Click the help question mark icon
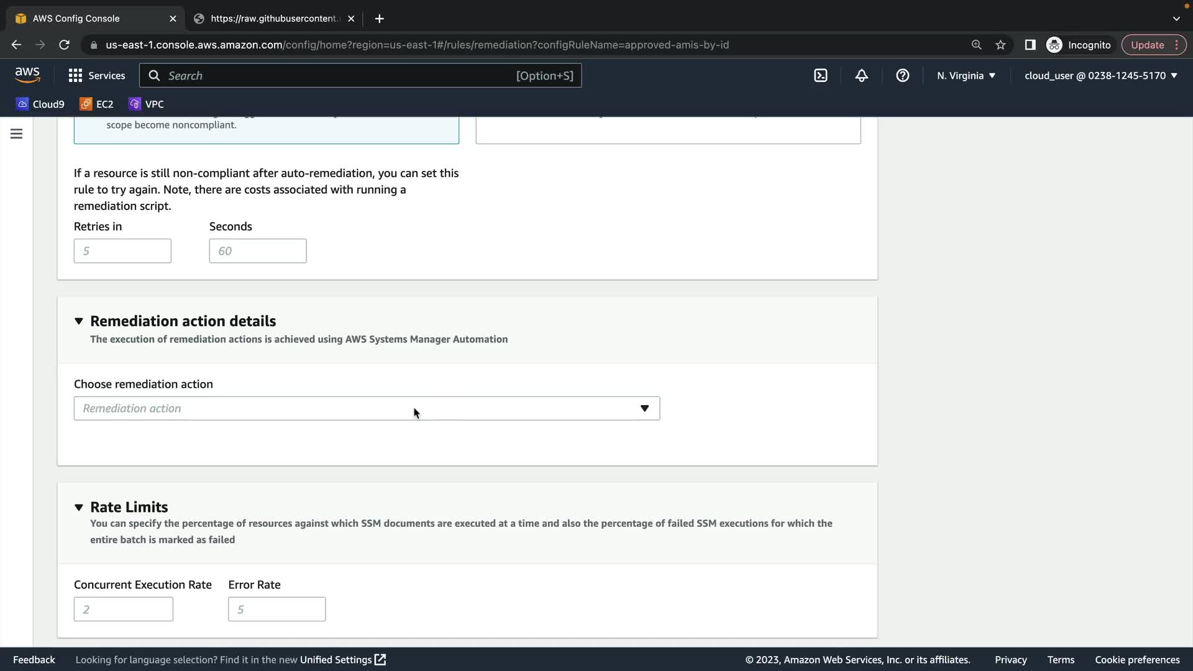The height and width of the screenshot is (671, 1193). click(902, 76)
